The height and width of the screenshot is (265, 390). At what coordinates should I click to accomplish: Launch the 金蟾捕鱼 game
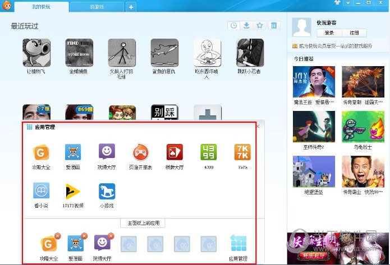pyautogui.click(x=79, y=53)
